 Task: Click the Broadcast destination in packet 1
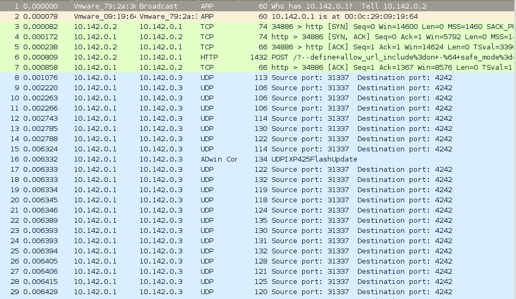click(x=158, y=6)
